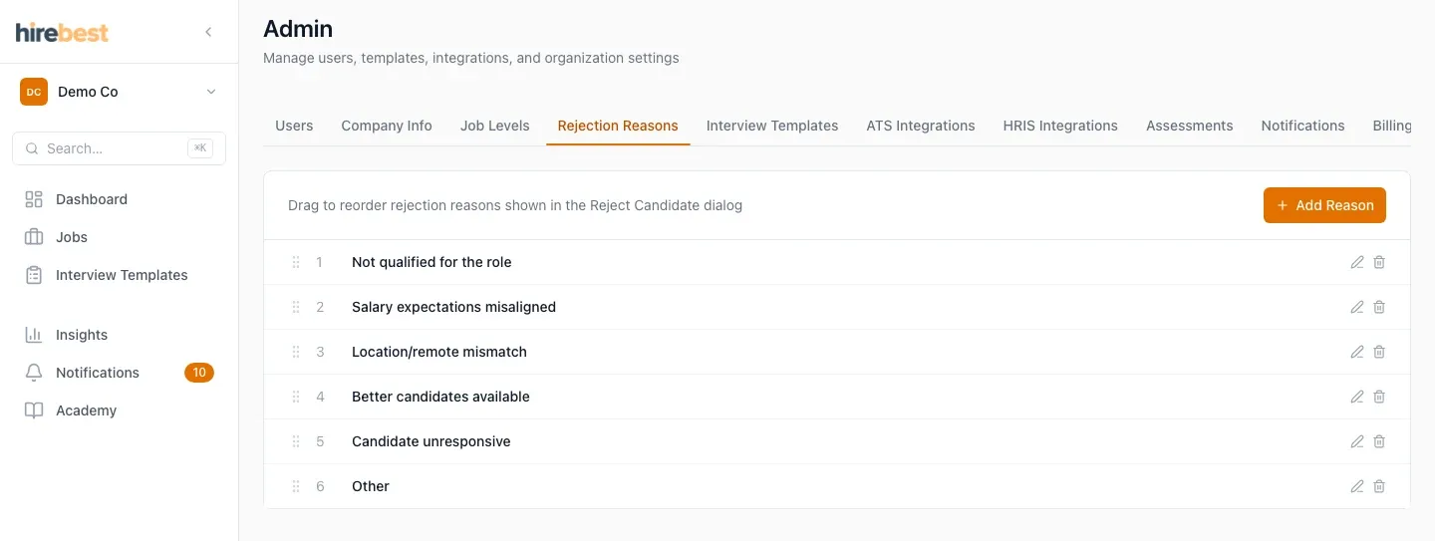1435x541 pixels.
Task: Switch to the ATS Integrations tab
Action: [x=921, y=126]
